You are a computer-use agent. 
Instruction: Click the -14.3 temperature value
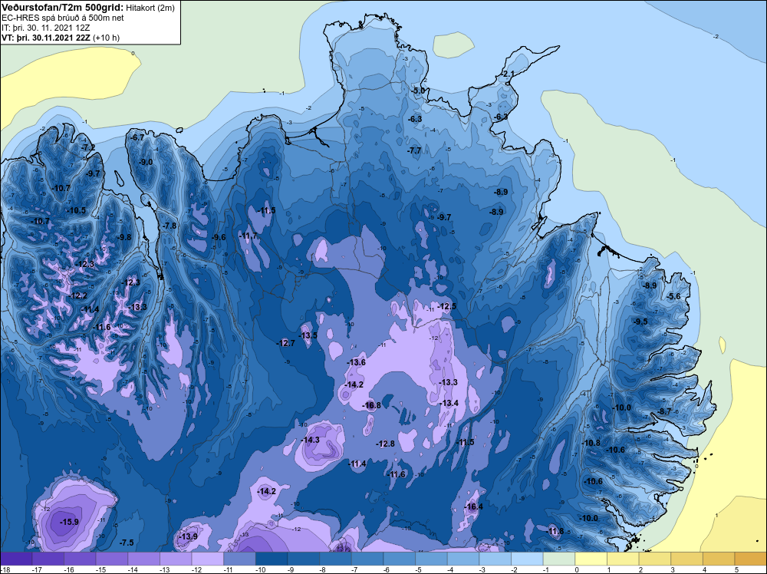coord(310,440)
